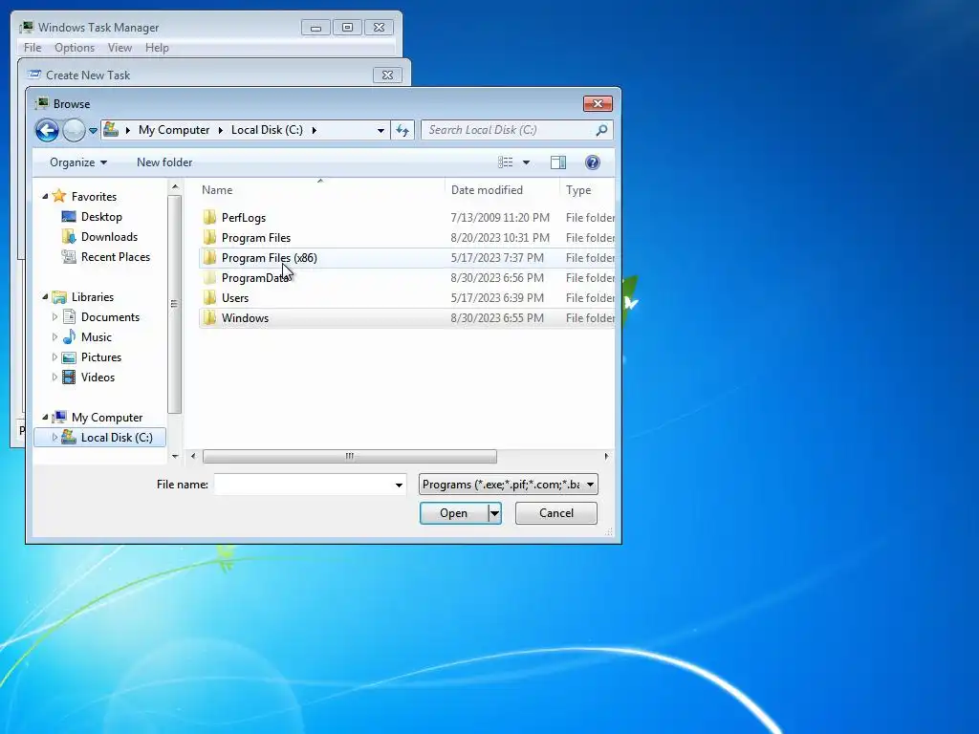Click the File name input box

[x=303, y=485]
